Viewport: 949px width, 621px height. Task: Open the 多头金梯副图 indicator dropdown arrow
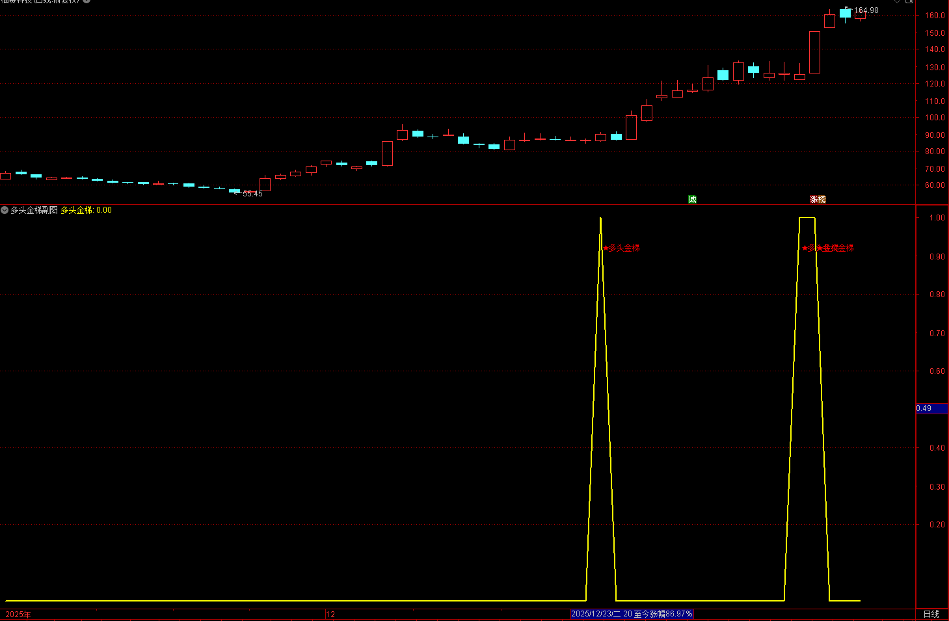pos(5,210)
